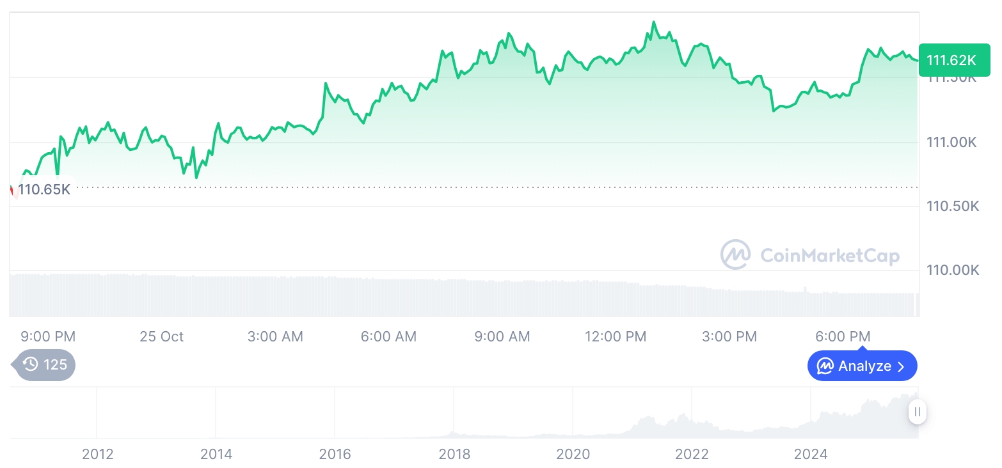Image resolution: width=1002 pixels, height=468 pixels.
Task: Click the history clock icon beside 125
Action: 31,365
